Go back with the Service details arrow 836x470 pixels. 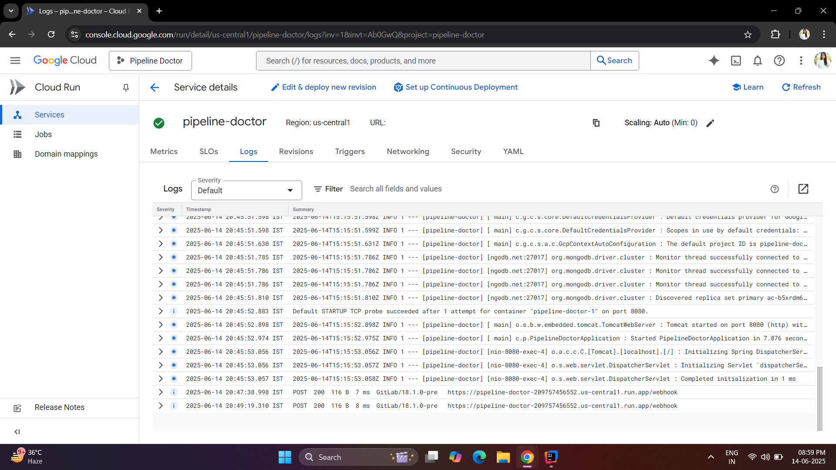pos(155,87)
